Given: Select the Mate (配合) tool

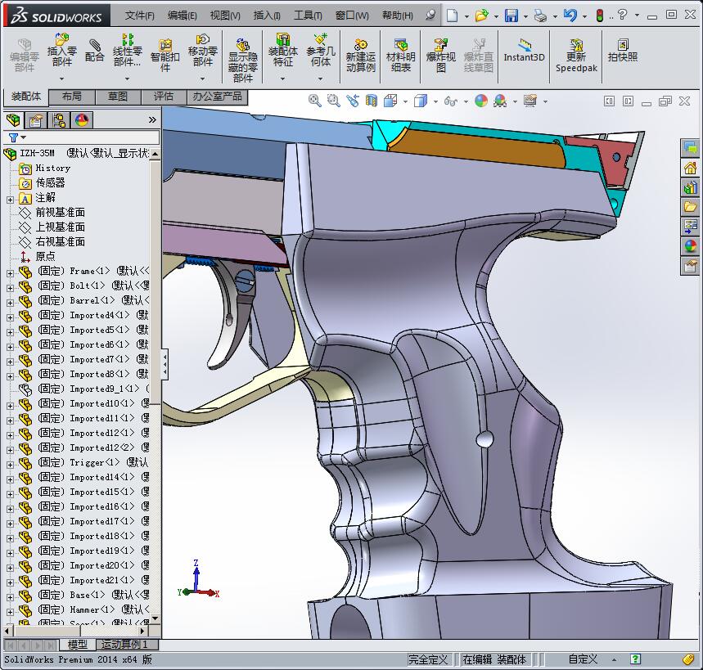Looking at the screenshot, I should (x=95, y=51).
